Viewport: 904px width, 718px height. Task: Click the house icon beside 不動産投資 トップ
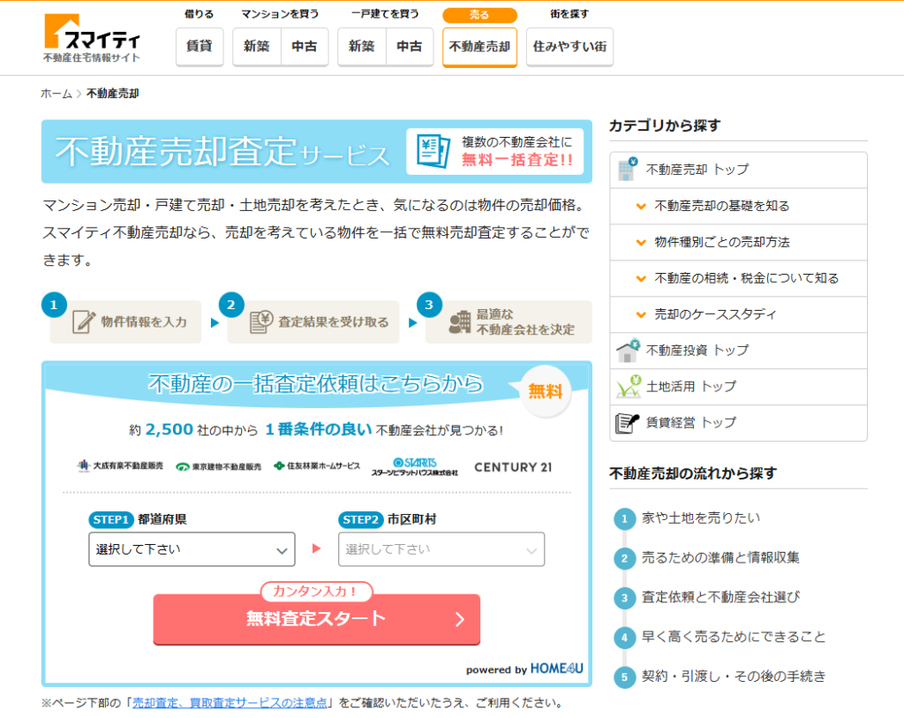click(627, 351)
